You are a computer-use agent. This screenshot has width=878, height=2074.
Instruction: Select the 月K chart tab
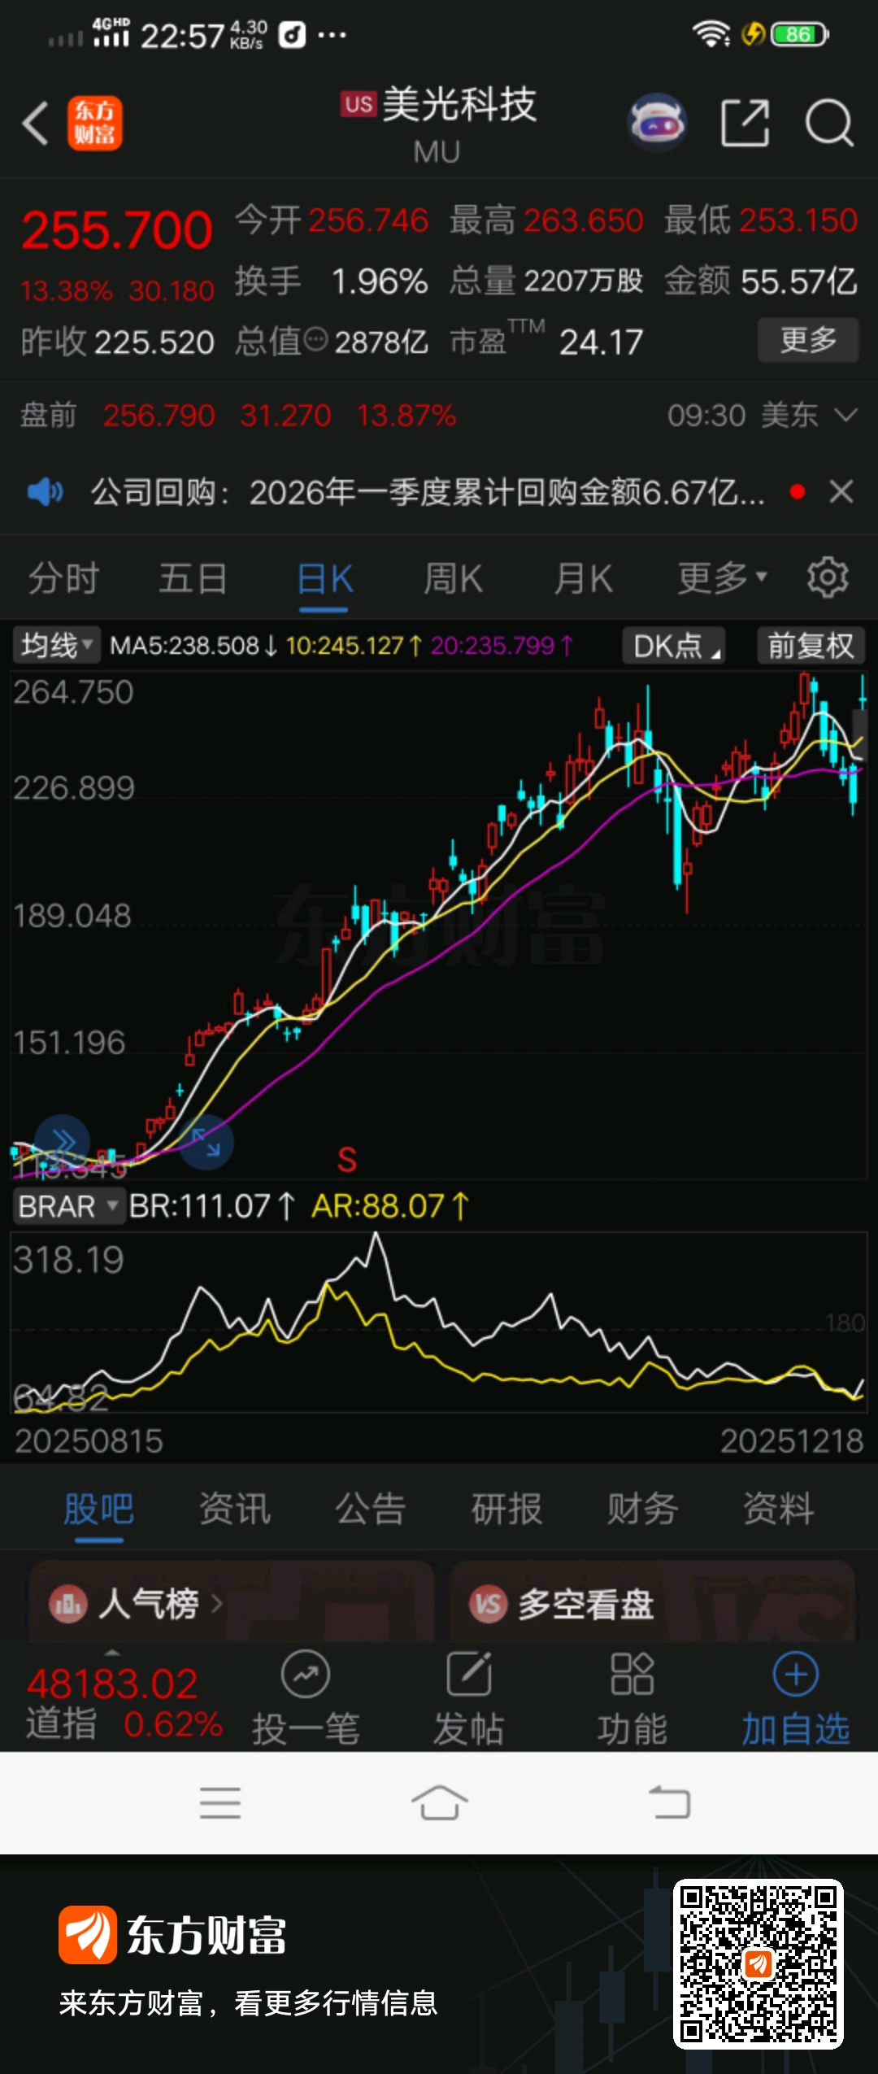[583, 579]
